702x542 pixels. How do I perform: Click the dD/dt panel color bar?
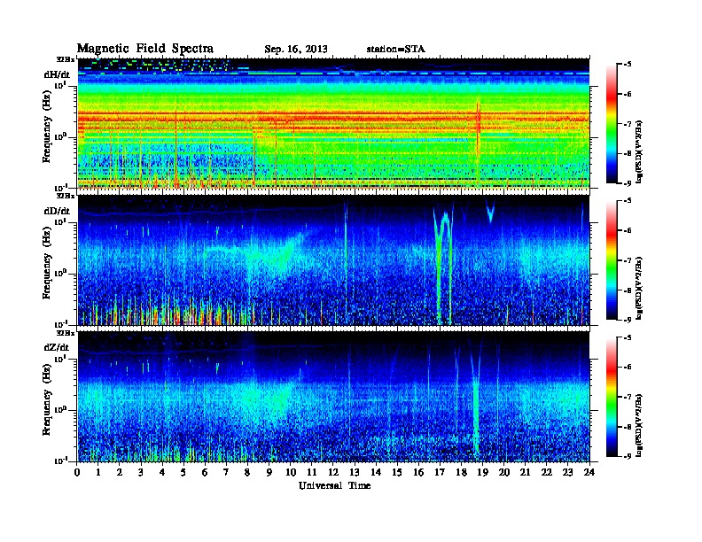[612, 260]
